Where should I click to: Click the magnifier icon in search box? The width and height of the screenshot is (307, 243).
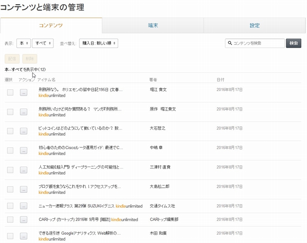point(230,43)
